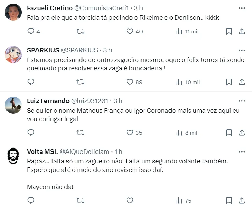Expand three-dot menu on Luiz Fernando's tweet
Image resolution: width=252 pixels, height=208 pixels.
(242, 101)
